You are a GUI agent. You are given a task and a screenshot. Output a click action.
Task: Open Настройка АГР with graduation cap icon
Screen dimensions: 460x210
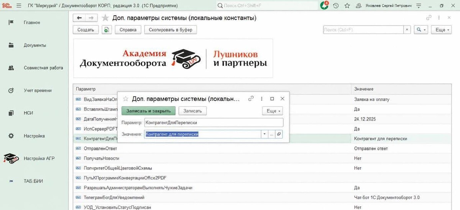pyautogui.click(x=34, y=158)
